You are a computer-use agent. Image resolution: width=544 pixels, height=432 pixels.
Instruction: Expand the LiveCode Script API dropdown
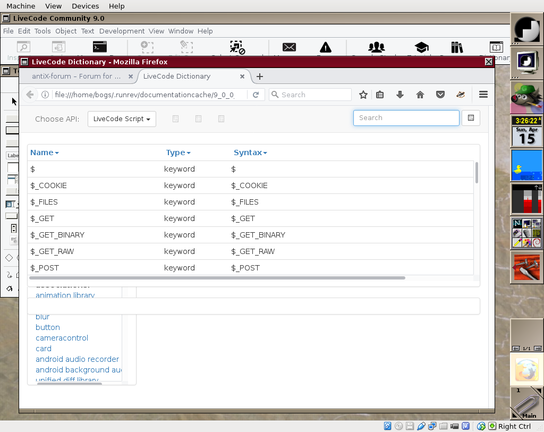(x=122, y=119)
